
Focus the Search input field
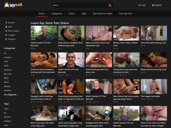[x=79, y=5]
